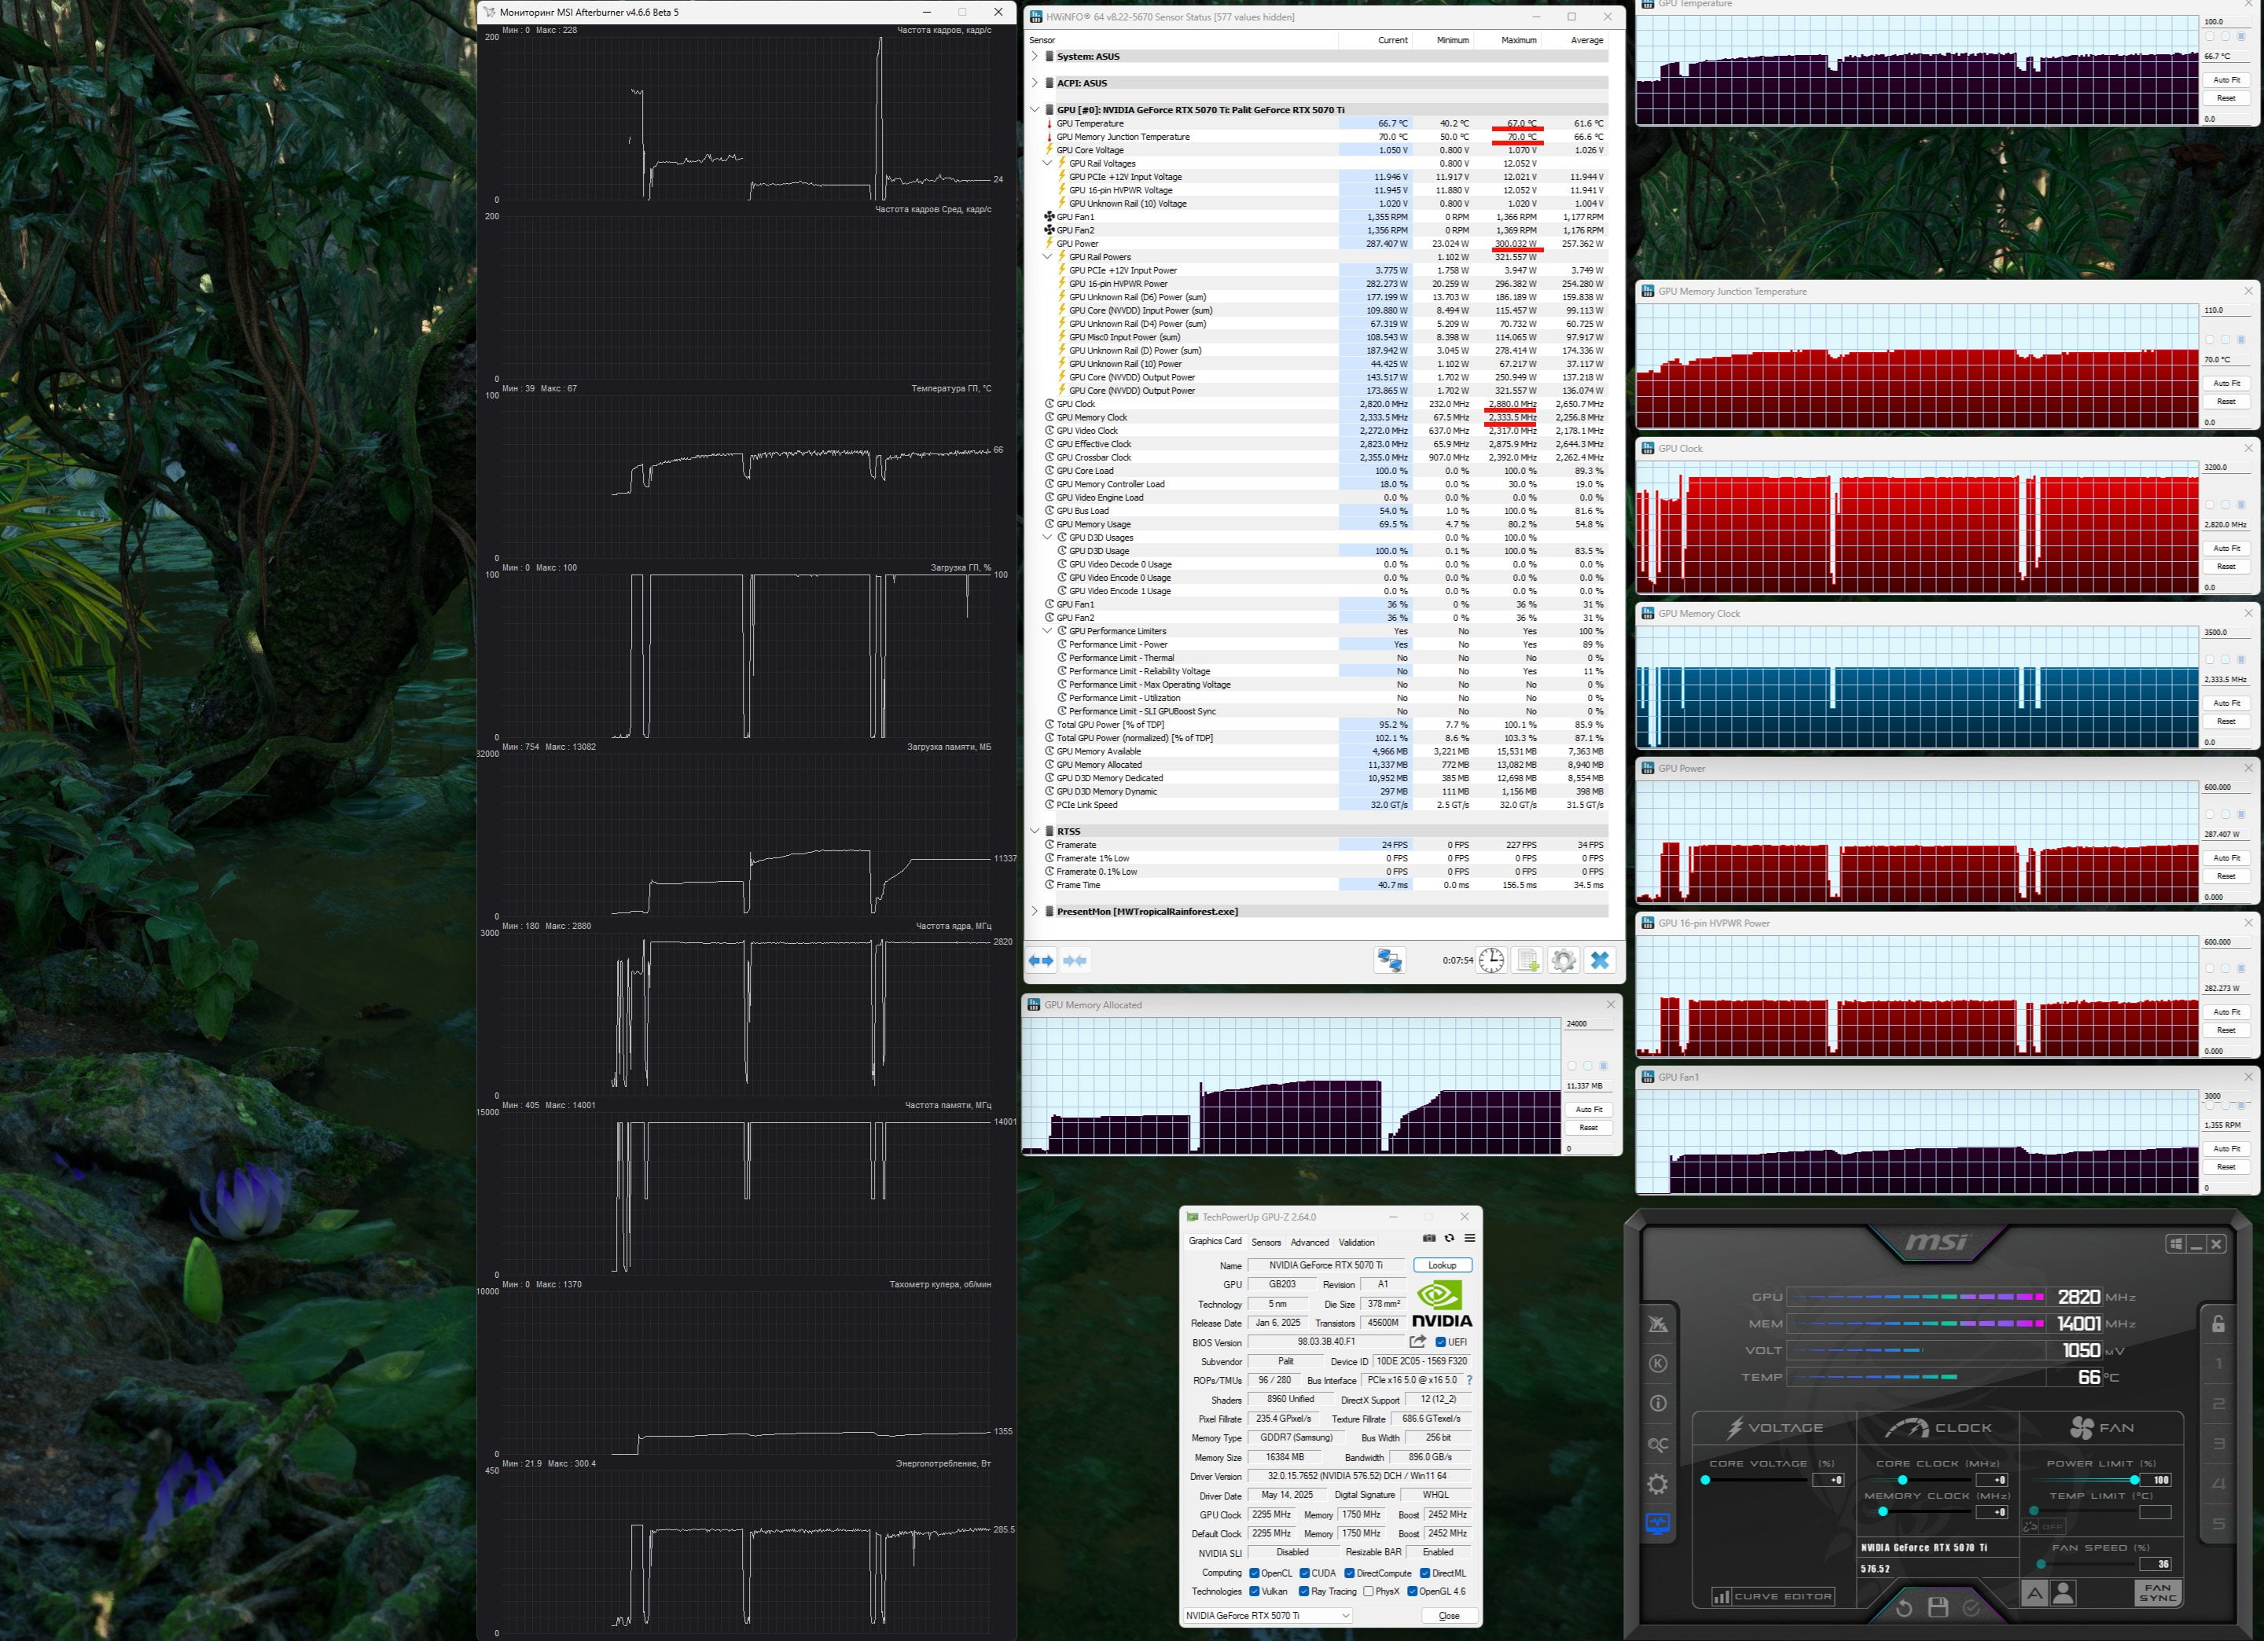Collapse the GPU Rail Powers subtree
Image resolution: width=2264 pixels, height=1641 pixels.
tap(1047, 256)
